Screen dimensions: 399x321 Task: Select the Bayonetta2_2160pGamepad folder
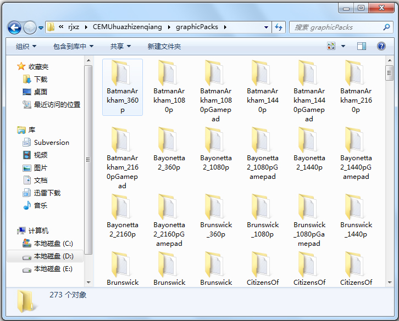[x=169, y=221]
